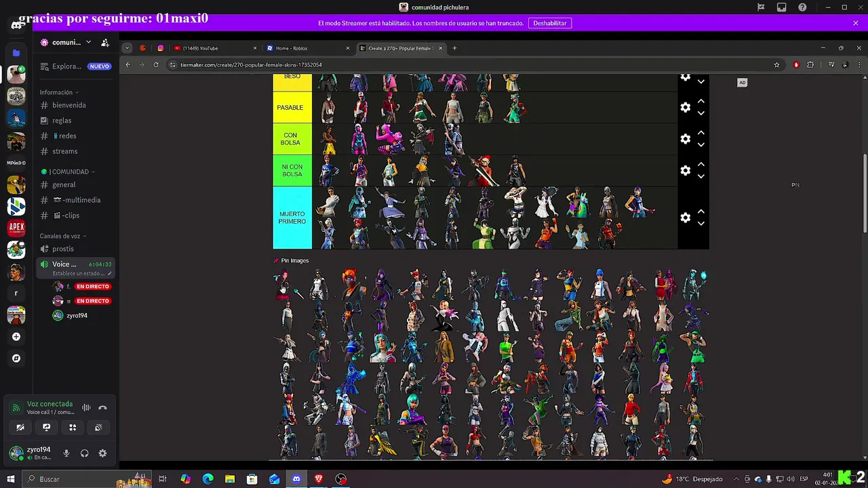Click browser back arrow
Viewport: 868px width, 488px height.
click(x=127, y=65)
